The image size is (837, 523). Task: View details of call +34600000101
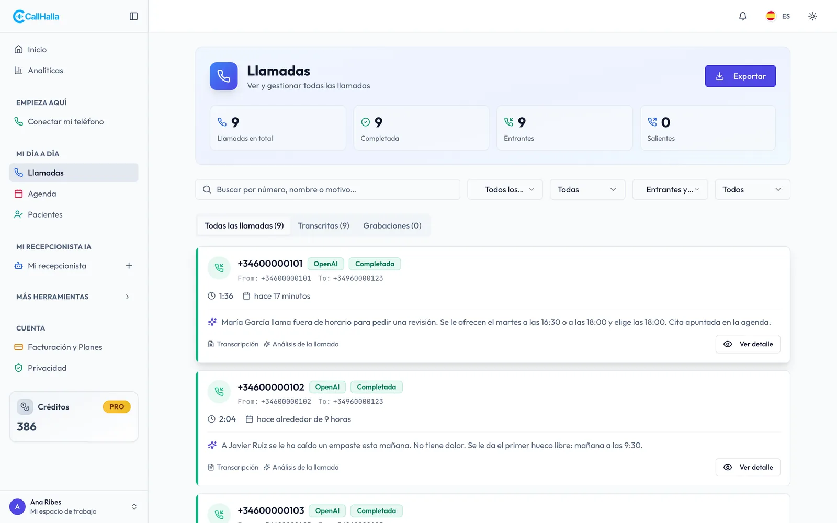pos(748,344)
